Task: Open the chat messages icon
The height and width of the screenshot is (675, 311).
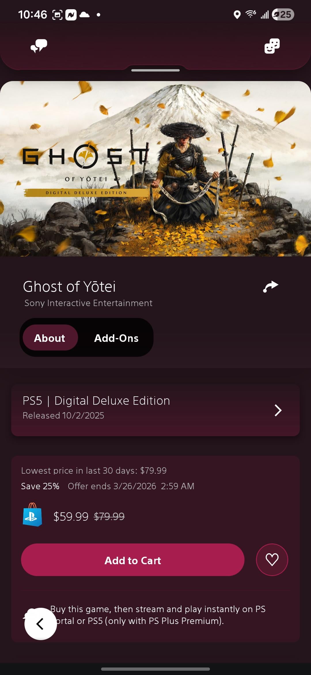Action: click(39, 46)
